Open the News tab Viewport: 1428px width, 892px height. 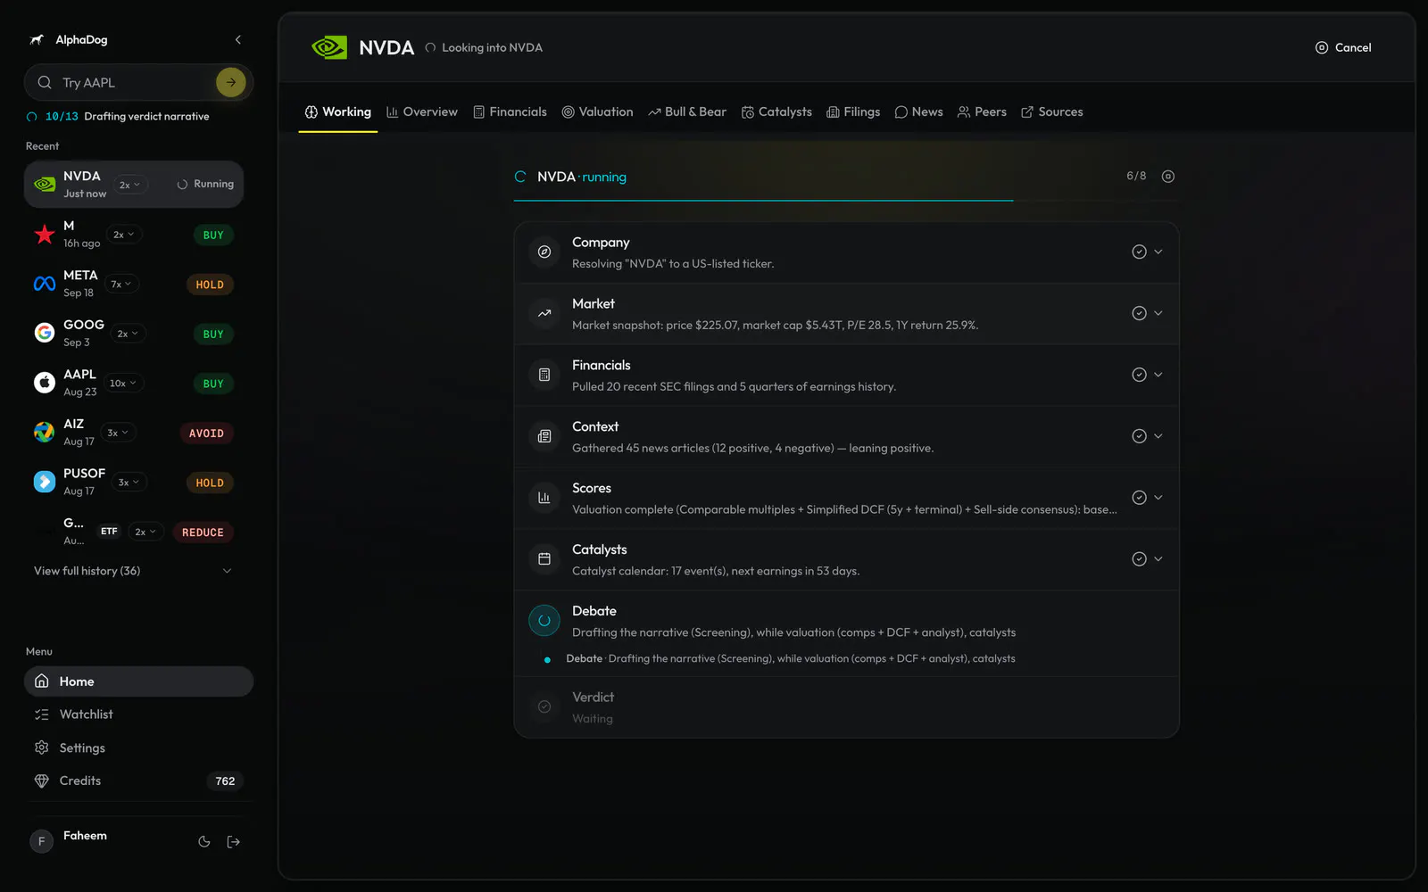(919, 112)
